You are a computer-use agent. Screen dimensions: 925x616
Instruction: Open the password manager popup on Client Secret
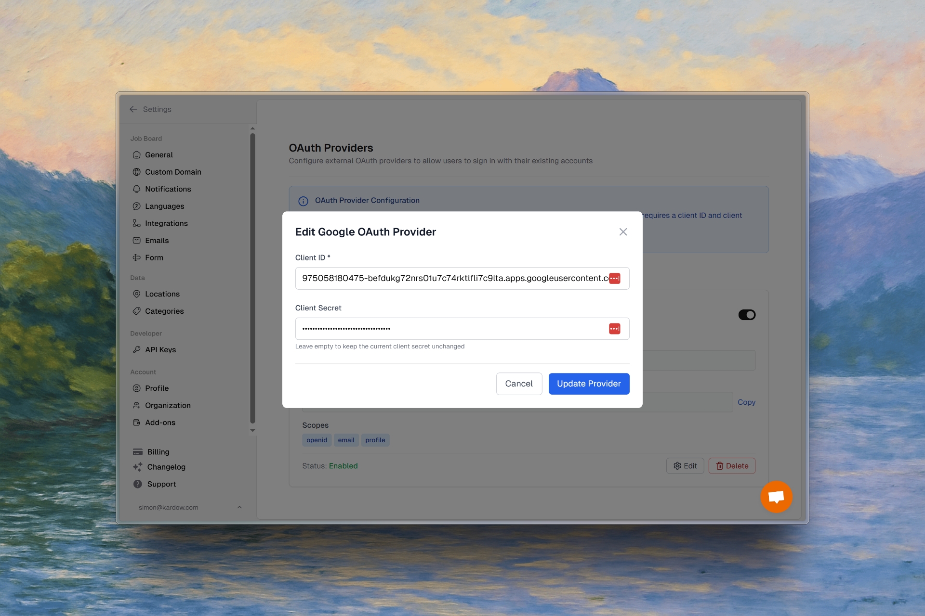tap(615, 328)
